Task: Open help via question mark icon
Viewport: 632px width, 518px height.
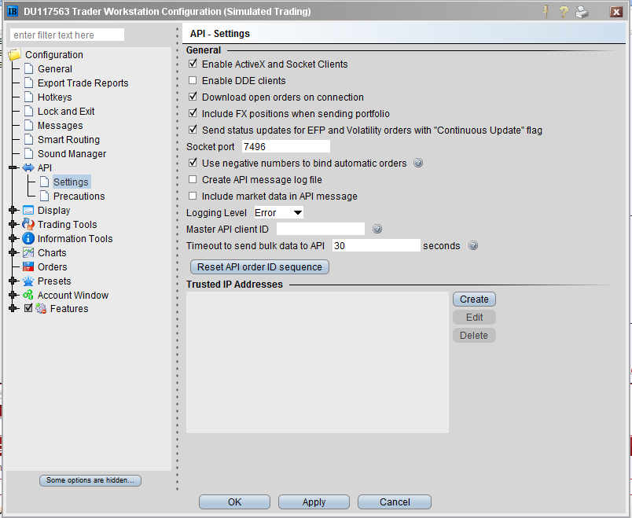Action: coord(564,12)
